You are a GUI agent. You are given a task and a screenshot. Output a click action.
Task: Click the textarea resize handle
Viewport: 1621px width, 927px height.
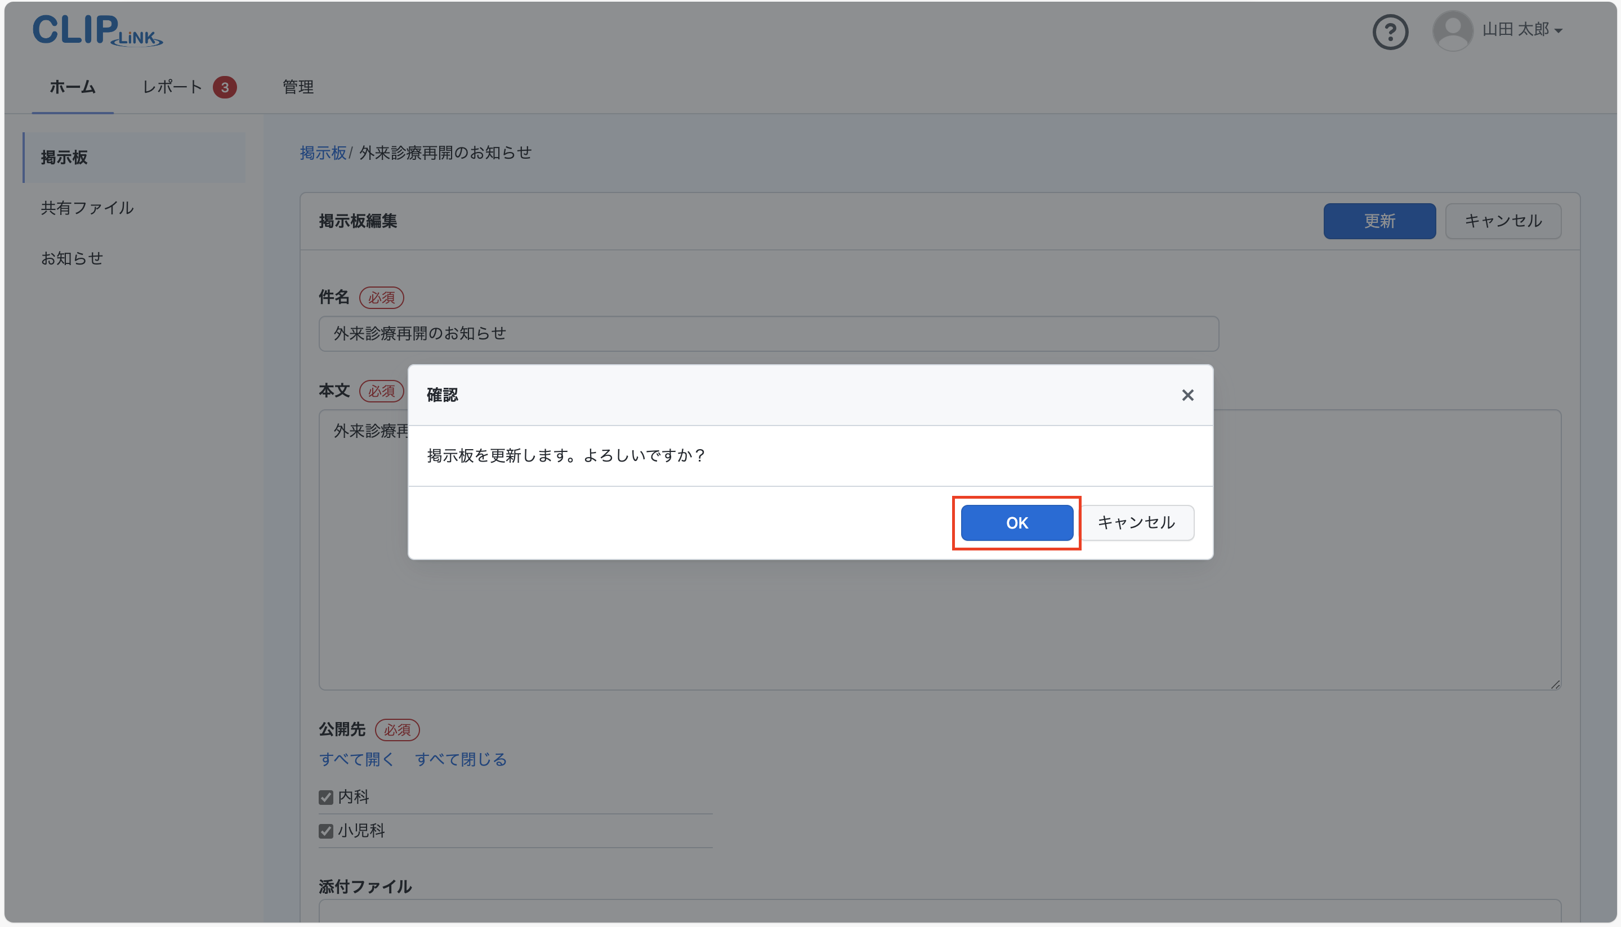[1555, 684]
